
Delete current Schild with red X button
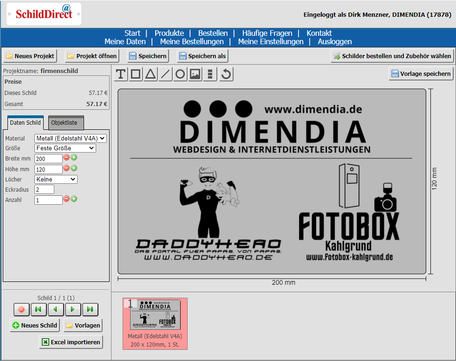tap(21, 309)
